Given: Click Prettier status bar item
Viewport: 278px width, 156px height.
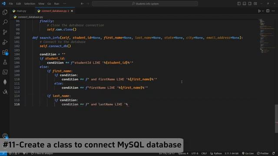Looking at the screenshot, I should coord(263,153).
